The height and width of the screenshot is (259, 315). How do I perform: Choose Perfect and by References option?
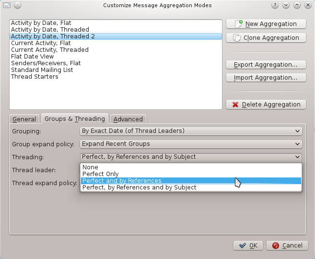[191, 181]
